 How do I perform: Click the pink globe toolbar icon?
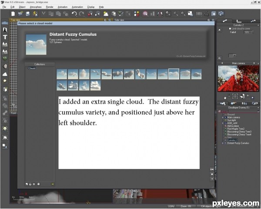click(x=145, y=13)
